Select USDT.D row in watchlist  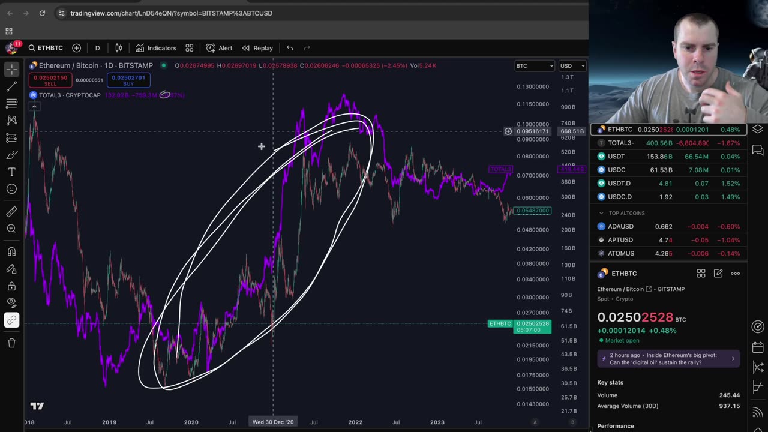[668, 184]
